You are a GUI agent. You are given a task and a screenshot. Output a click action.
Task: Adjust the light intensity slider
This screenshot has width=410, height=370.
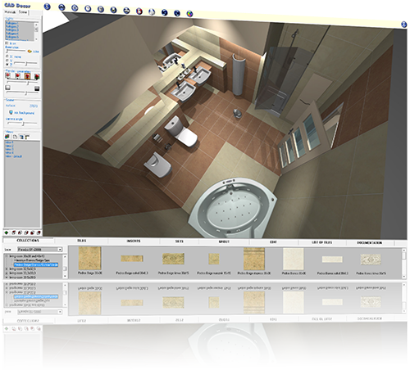pos(16,51)
